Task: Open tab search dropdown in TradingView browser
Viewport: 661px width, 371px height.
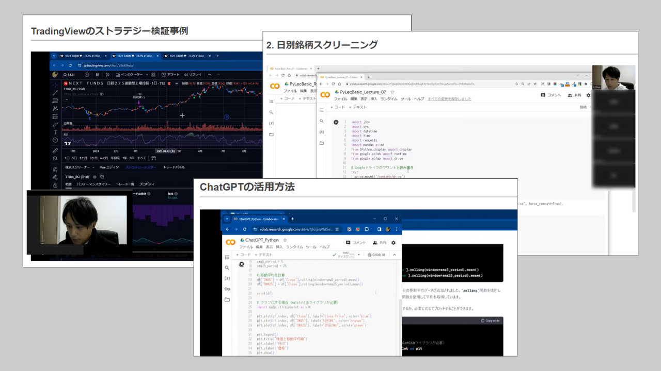Action: [x=54, y=56]
